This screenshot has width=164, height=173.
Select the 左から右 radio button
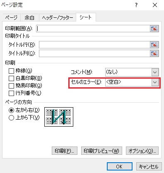pyautogui.click(x=11, y=110)
